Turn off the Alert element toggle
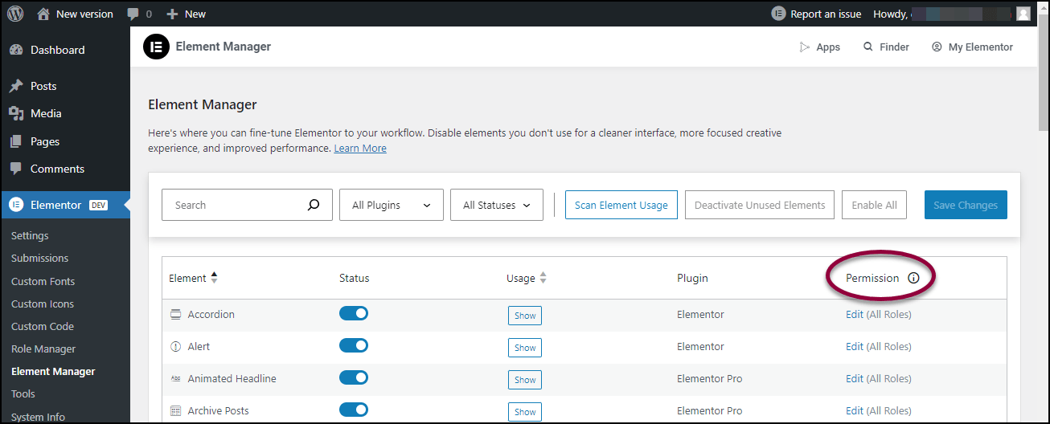This screenshot has width=1050, height=424. (x=354, y=345)
